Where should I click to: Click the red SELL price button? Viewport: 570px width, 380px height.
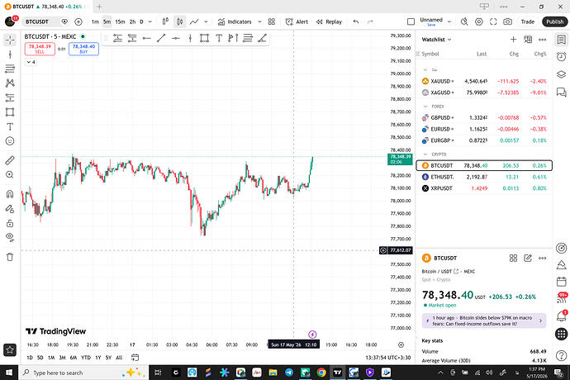40,49
